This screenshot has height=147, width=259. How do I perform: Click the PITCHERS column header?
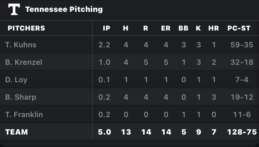pos(26,28)
